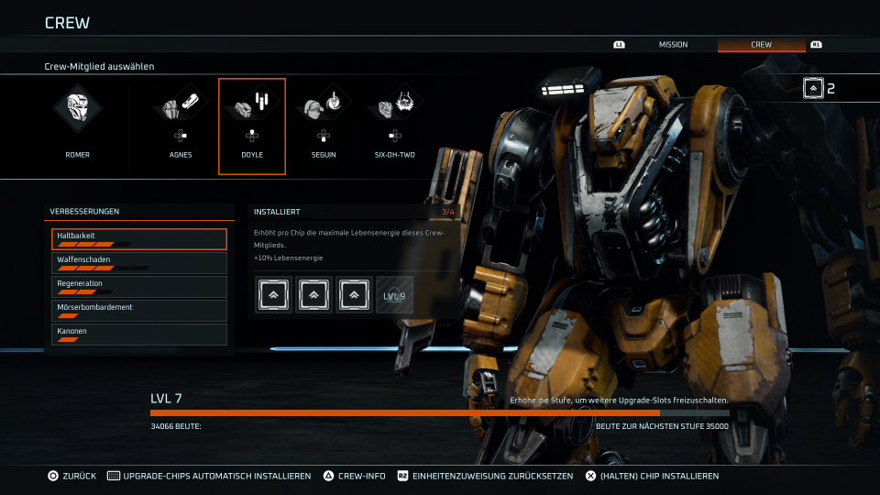Click Upgrade-Chips automatisch installieren

(x=216, y=476)
